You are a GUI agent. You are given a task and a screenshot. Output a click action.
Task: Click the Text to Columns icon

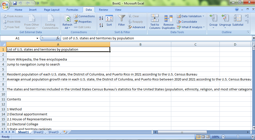point(155,22)
